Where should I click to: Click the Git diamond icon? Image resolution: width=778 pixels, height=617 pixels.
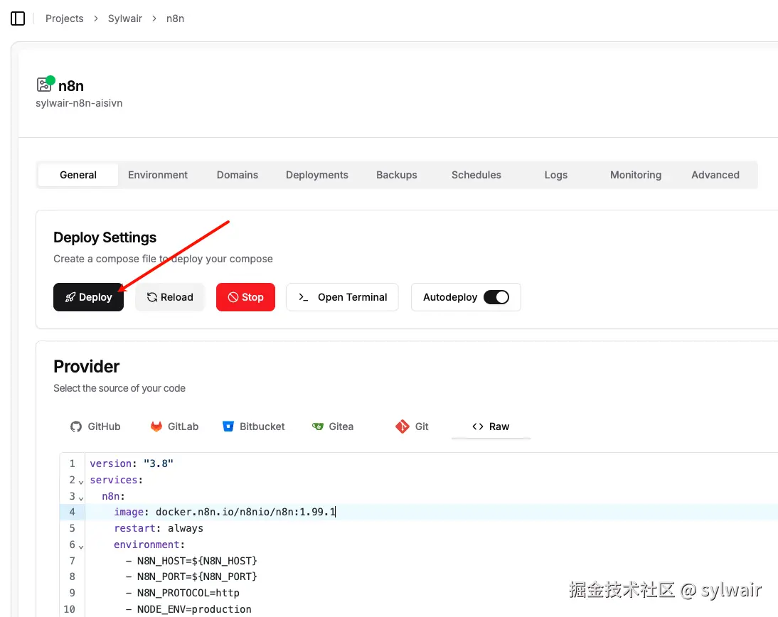402,426
